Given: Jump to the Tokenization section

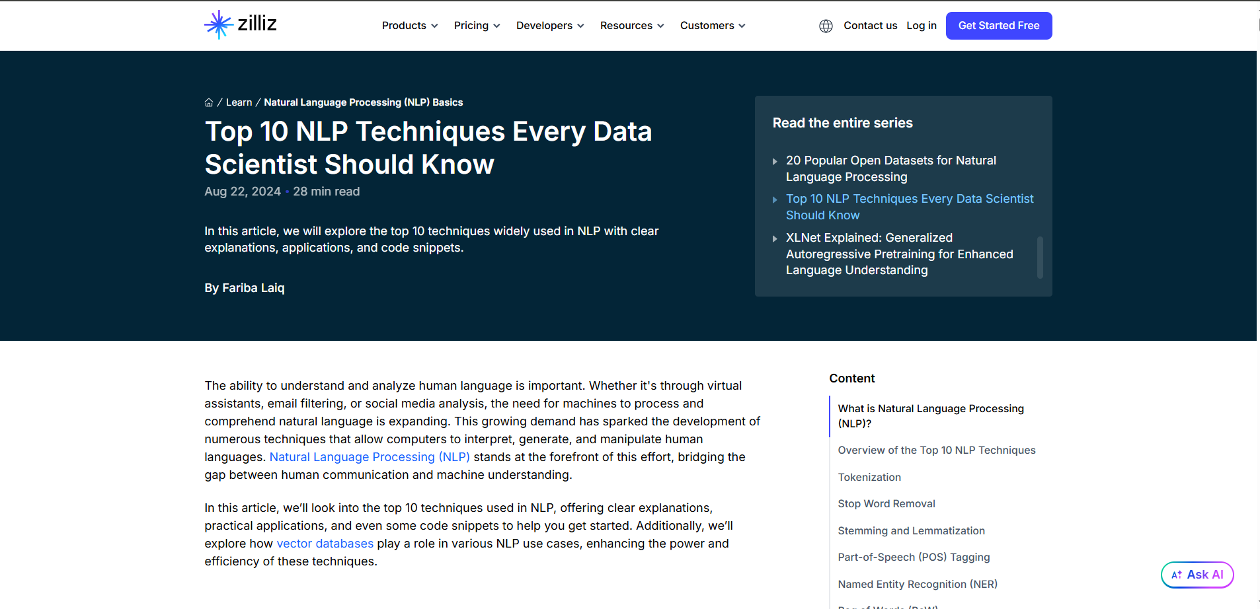Looking at the screenshot, I should click(869, 477).
